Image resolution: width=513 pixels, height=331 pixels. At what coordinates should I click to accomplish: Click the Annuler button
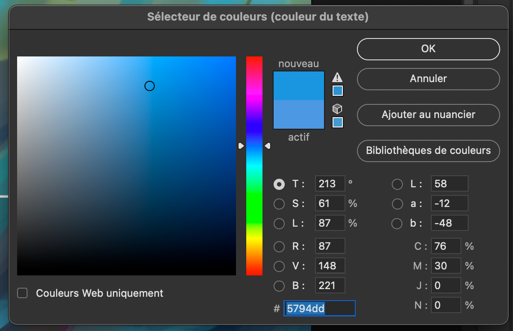[428, 79]
